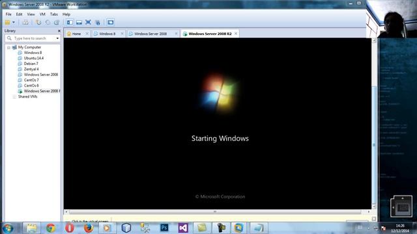Click the Unity mode toolbar icon
Viewport: 417px width, 234px height.
98,23
